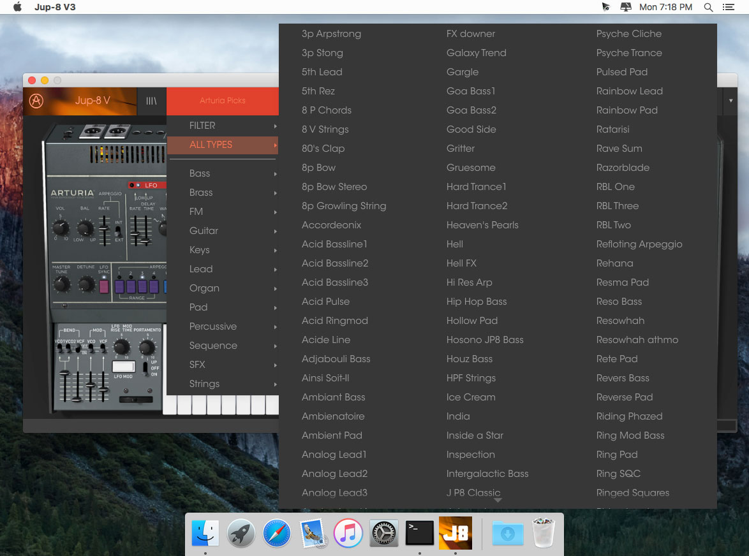Load the Acid Bassline1 preset
Image resolution: width=749 pixels, height=556 pixels.
coord(334,244)
